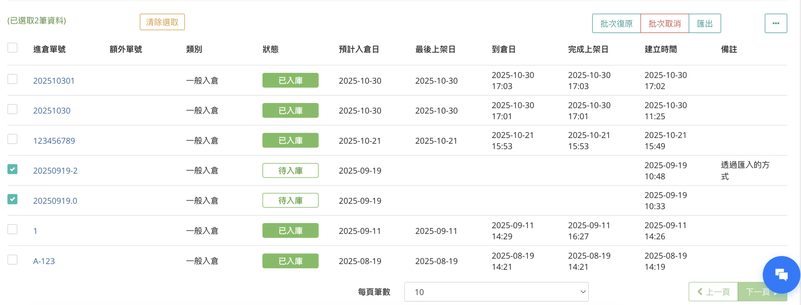Open the three-dots more options menu
Image resolution: width=801 pixels, height=305 pixels.
coord(775,23)
